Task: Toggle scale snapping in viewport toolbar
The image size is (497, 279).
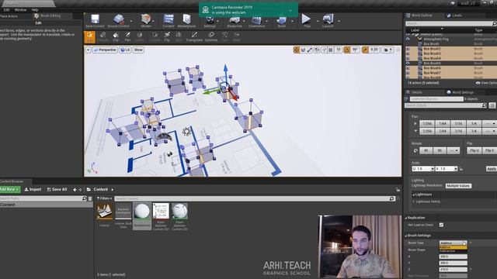Action: tap(366, 50)
